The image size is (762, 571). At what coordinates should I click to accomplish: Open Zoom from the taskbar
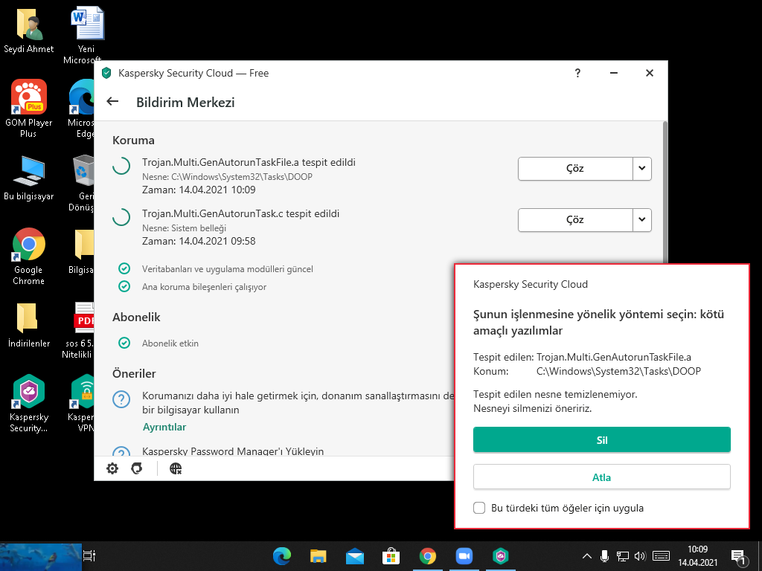(x=464, y=556)
